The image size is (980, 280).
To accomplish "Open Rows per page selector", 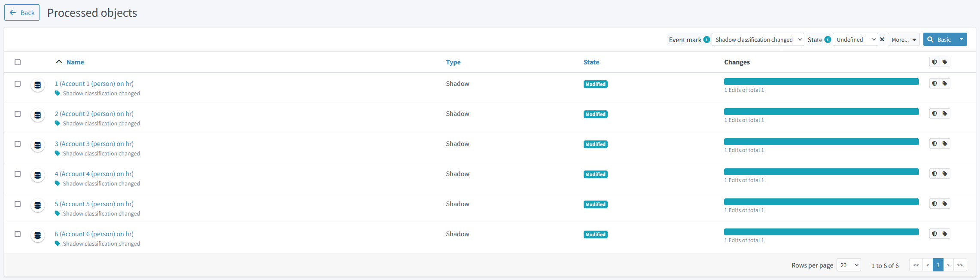I will 849,265.
